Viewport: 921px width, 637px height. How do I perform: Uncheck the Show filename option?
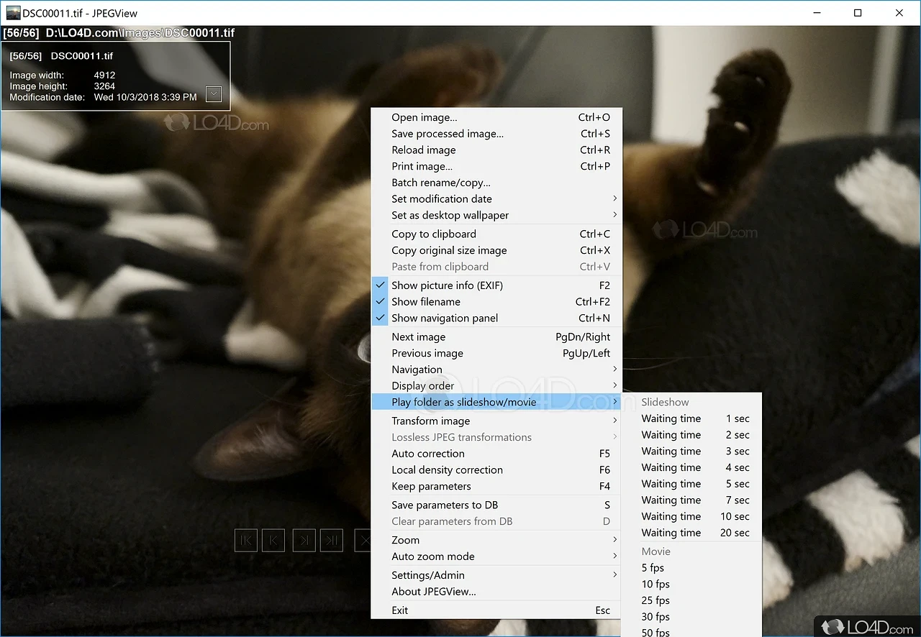(496, 302)
